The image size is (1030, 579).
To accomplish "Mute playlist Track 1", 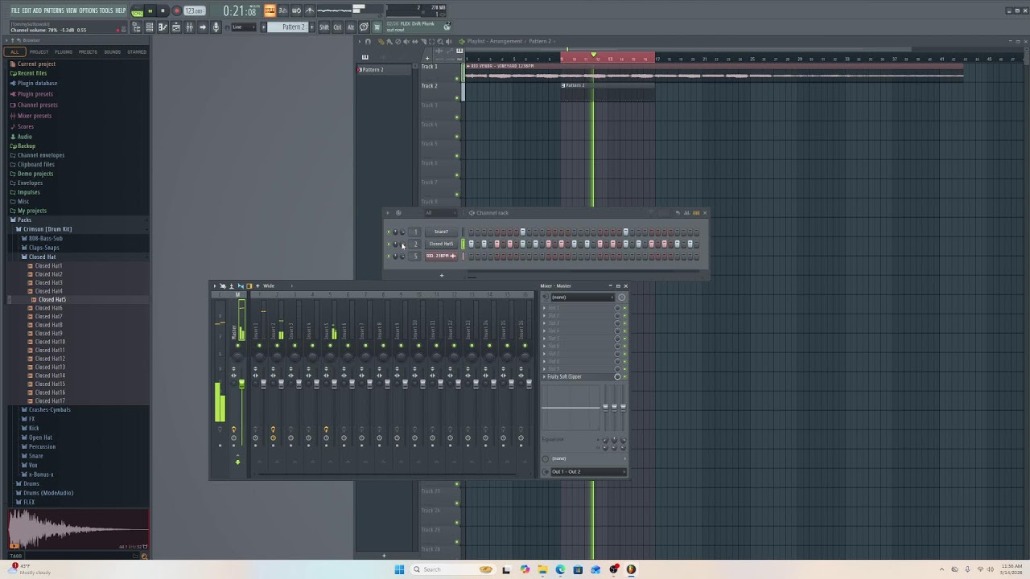I will tap(457, 79).
